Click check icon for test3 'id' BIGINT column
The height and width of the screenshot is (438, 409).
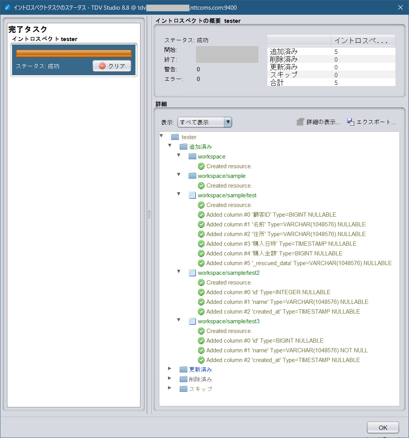tap(201, 340)
